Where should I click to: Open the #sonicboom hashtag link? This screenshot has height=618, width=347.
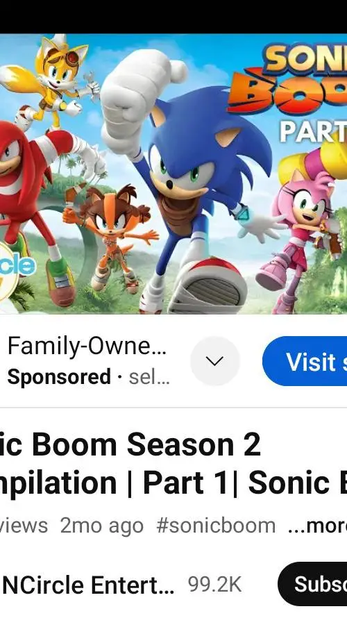pyautogui.click(x=216, y=526)
